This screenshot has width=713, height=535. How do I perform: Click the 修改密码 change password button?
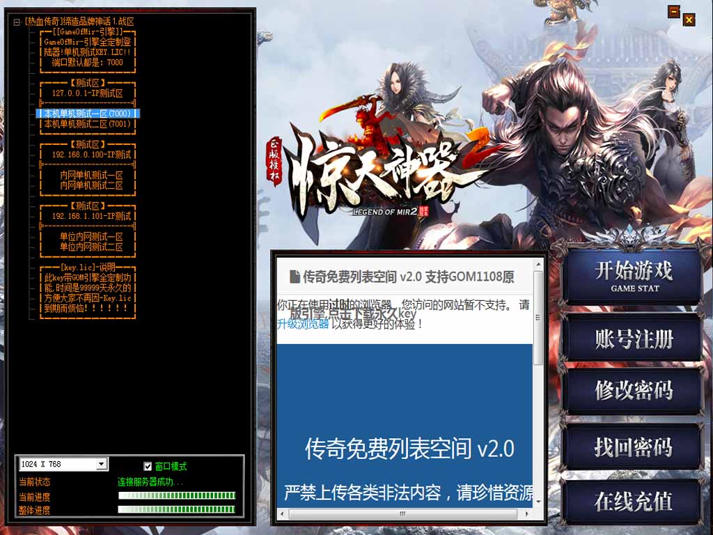tap(633, 391)
